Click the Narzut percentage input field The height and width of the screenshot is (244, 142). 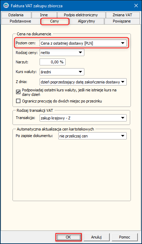[52, 62]
